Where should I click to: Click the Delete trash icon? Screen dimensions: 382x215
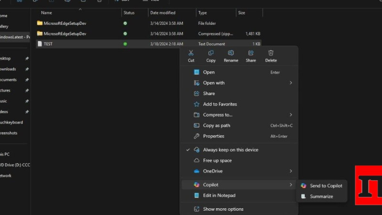(271, 53)
